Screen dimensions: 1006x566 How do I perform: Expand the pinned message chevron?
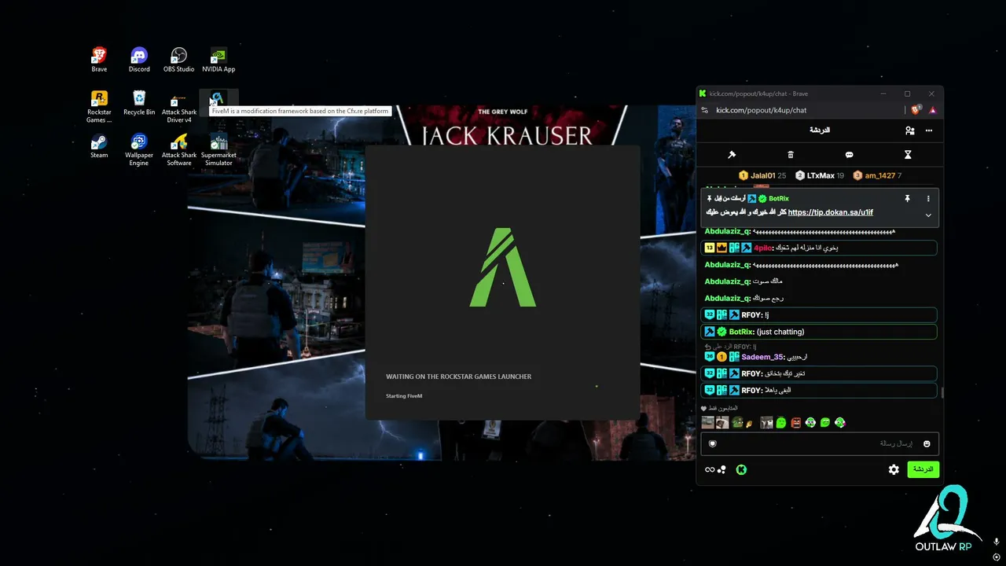[x=928, y=215]
